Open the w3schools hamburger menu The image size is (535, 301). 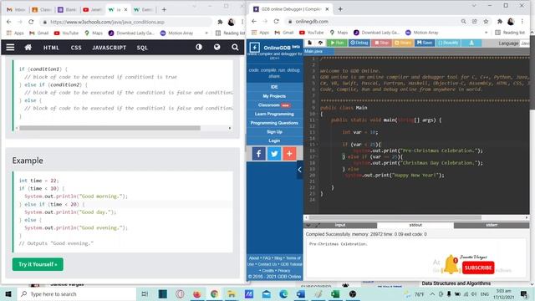10,47
